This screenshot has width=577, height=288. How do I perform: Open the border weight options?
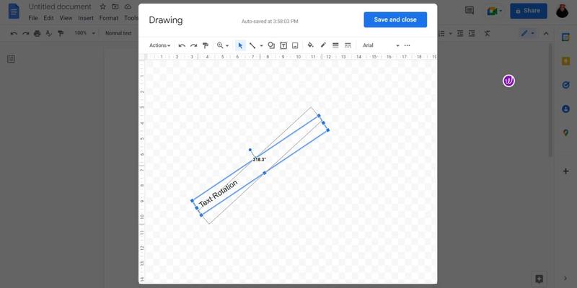[335, 45]
